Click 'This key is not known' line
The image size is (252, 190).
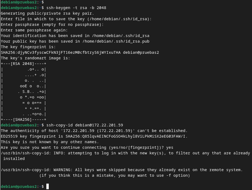click(50, 142)
